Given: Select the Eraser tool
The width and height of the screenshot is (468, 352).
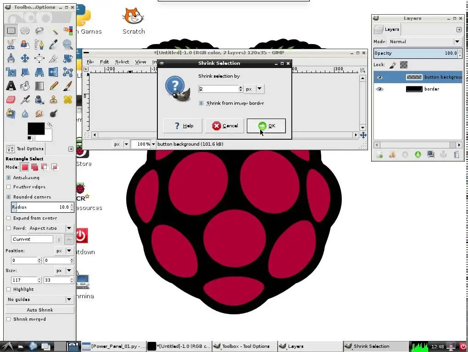Looking at the screenshot, I should (x=11, y=100).
